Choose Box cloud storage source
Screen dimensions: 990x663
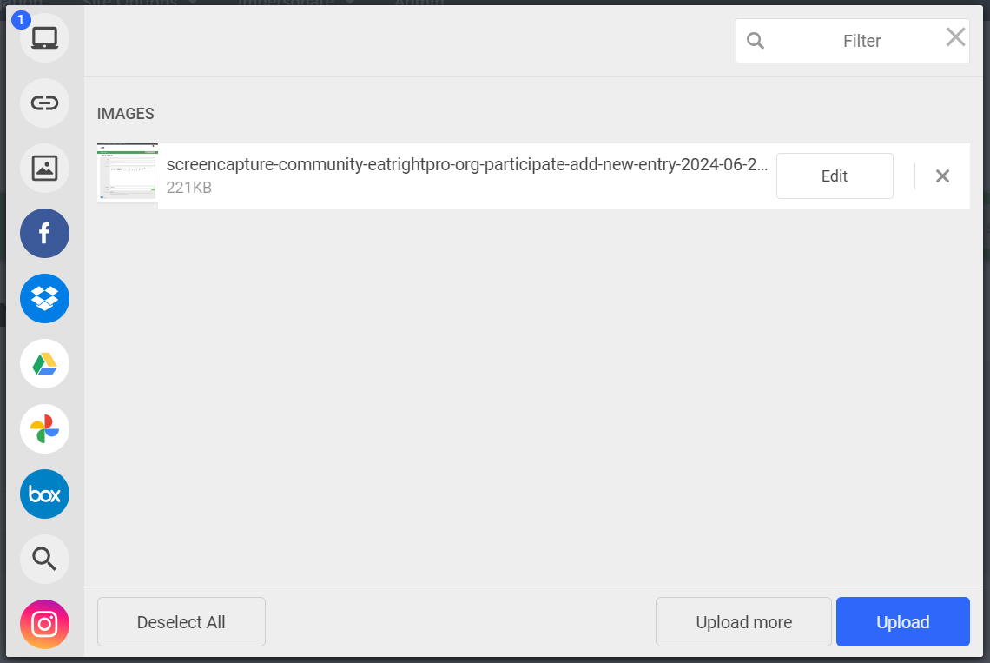pyautogui.click(x=44, y=494)
